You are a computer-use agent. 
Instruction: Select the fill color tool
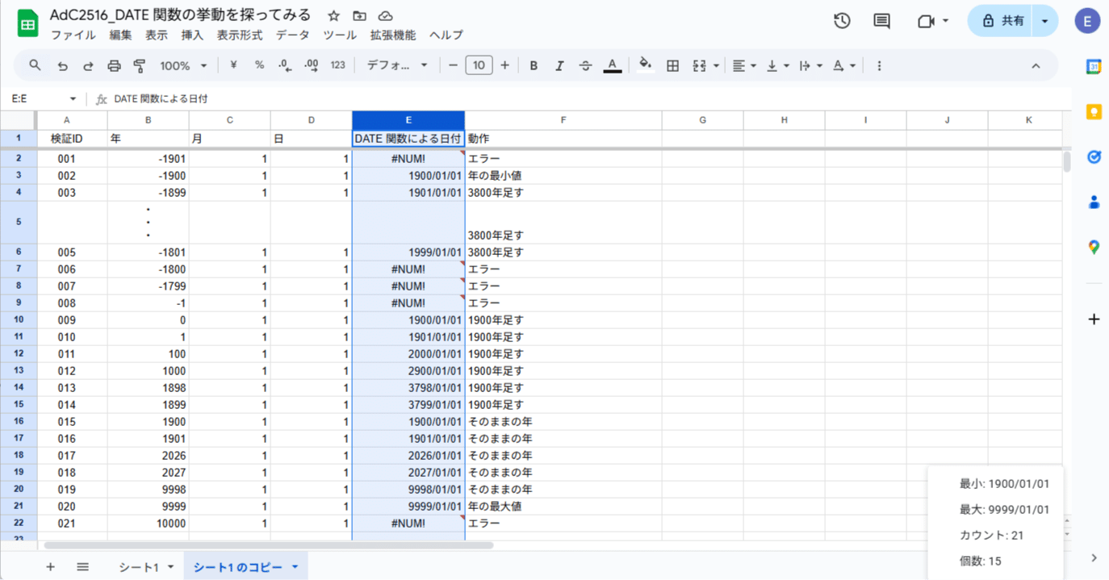[646, 65]
